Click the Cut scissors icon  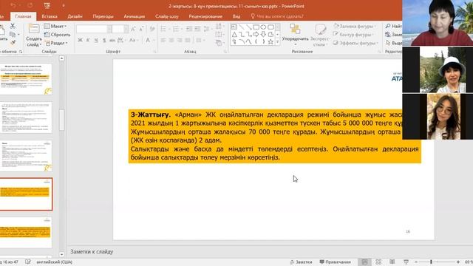point(13,27)
